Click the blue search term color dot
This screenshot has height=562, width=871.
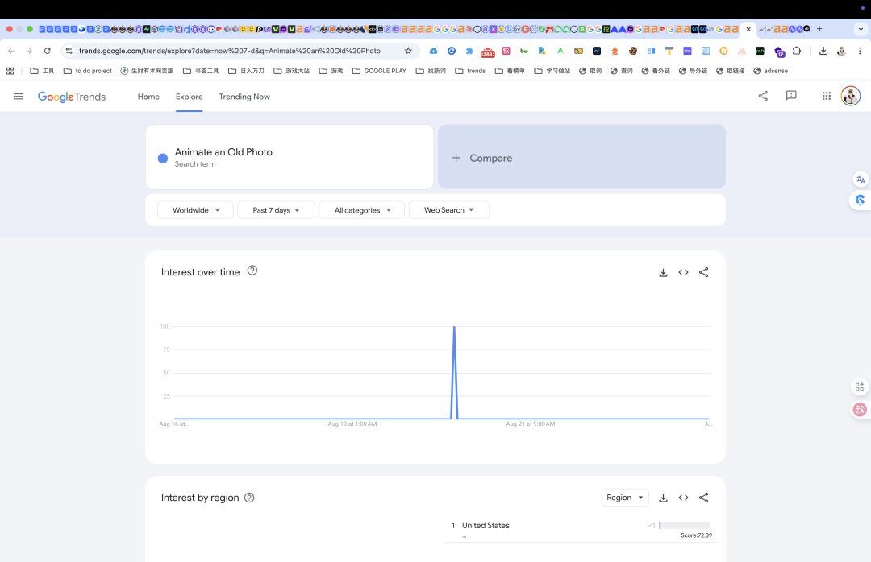[163, 158]
